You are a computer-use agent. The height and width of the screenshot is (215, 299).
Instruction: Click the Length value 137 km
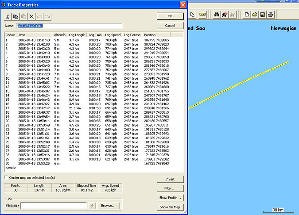(x=39, y=190)
